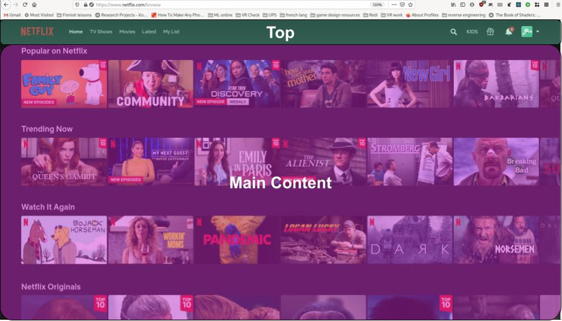Click the Popular on Netflix heading
The width and height of the screenshot is (562, 321).
[x=54, y=51]
